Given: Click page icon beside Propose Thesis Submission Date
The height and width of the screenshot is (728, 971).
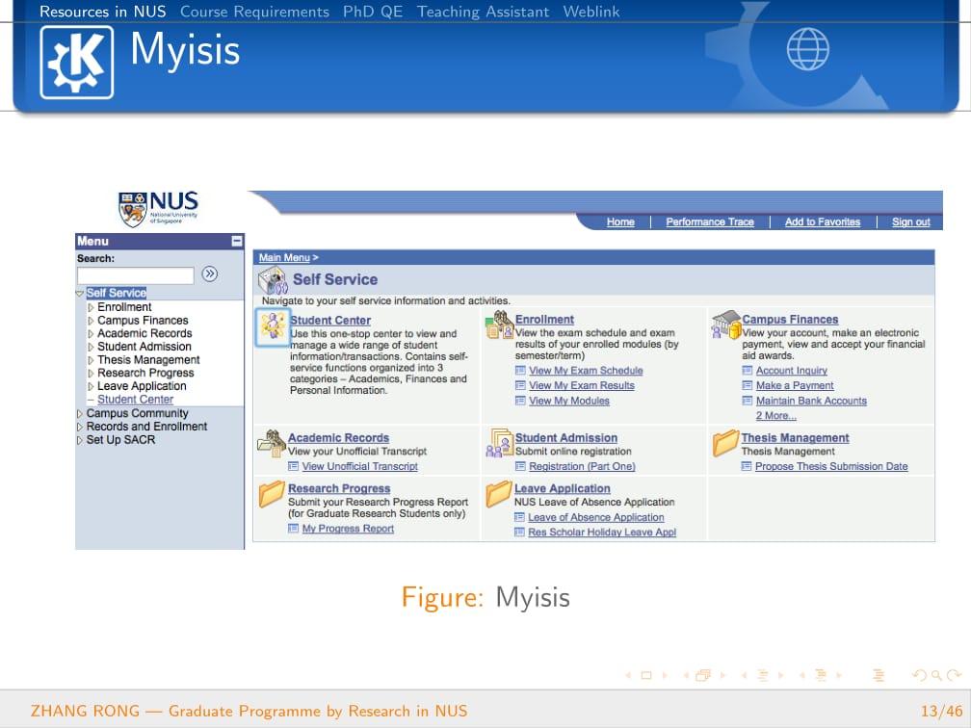Looking at the screenshot, I should coord(747,466).
